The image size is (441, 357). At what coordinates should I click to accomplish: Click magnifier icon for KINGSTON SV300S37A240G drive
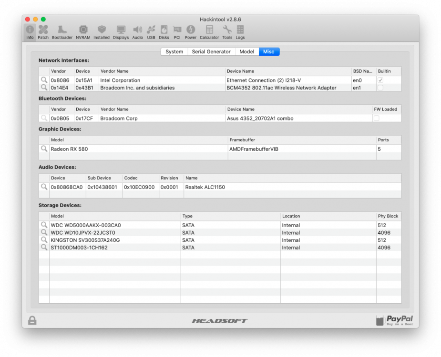[44, 239]
